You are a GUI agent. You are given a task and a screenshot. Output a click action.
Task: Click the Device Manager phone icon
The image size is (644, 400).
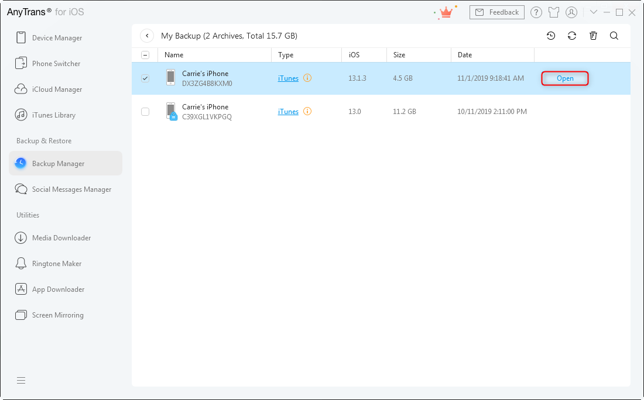(x=21, y=38)
